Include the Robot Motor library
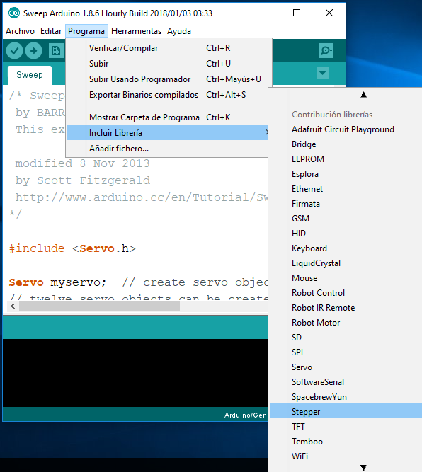 point(346,323)
